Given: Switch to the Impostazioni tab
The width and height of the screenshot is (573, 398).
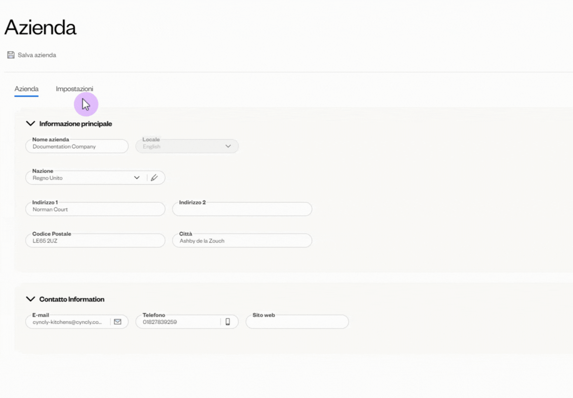Looking at the screenshot, I should tap(74, 89).
